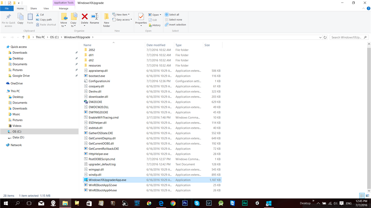Select Videos under This PC
Image resolution: width=371 pixels, height=208 pixels.
coord(17,126)
